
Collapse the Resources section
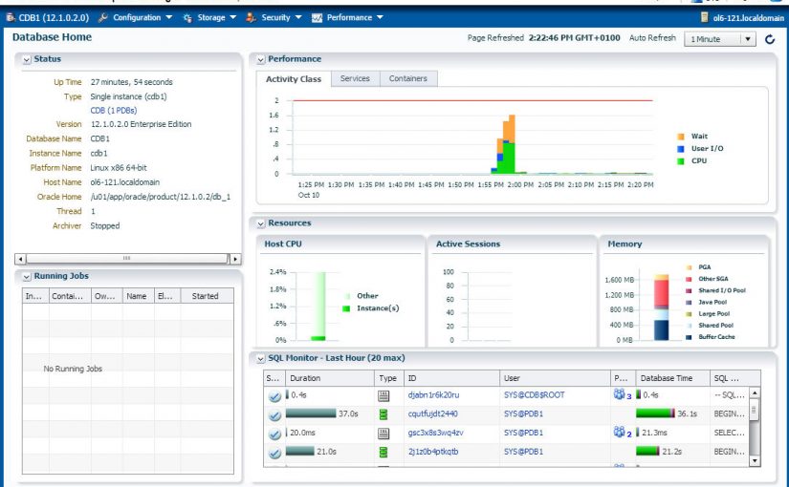point(261,223)
